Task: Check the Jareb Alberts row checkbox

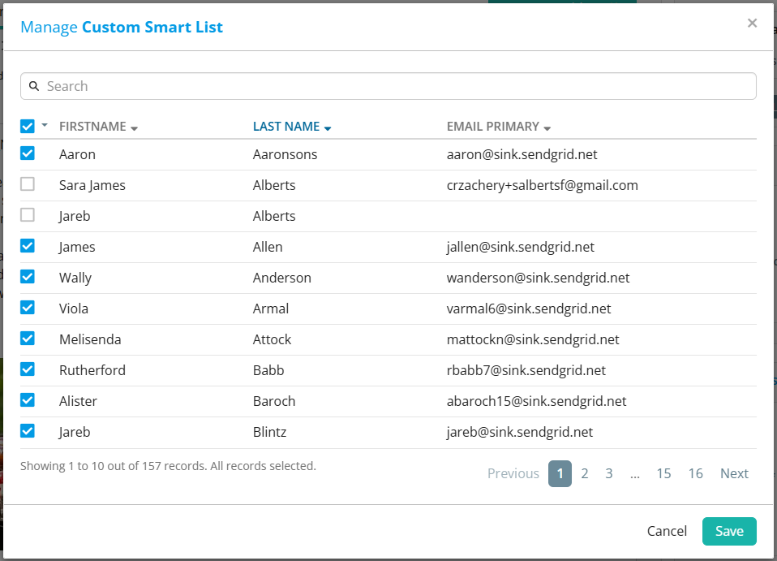Action: click(x=28, y=215)
